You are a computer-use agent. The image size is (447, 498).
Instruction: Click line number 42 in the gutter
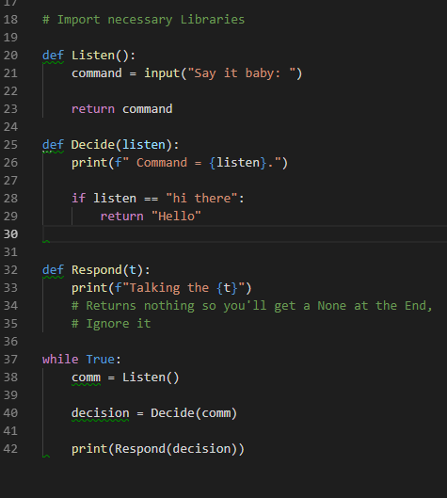point(10,449)
